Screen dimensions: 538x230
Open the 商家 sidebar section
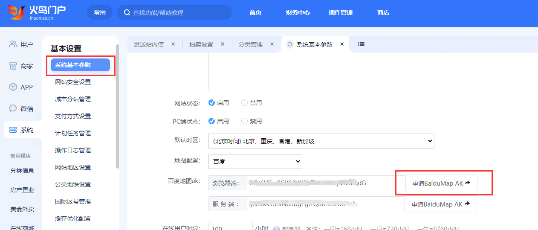(x=21, y=66)
